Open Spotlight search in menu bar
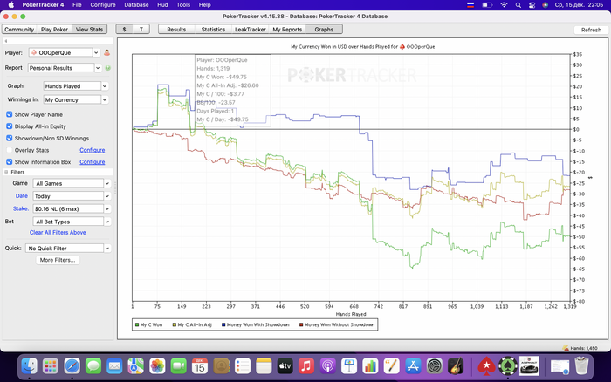 click(x=518, y=5)
